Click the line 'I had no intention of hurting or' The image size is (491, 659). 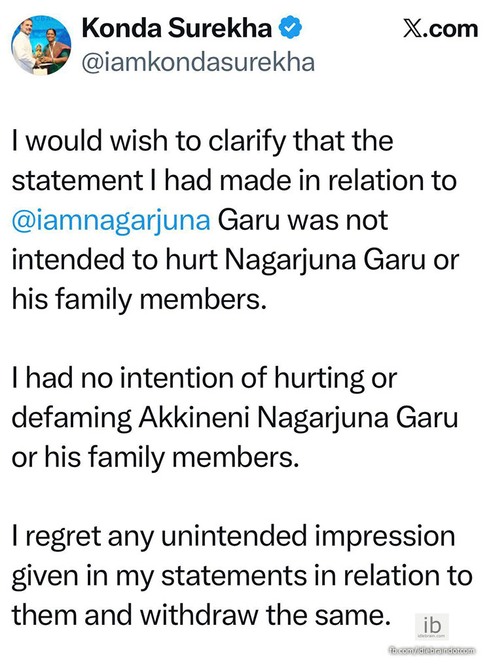click(x=206, y=379)
